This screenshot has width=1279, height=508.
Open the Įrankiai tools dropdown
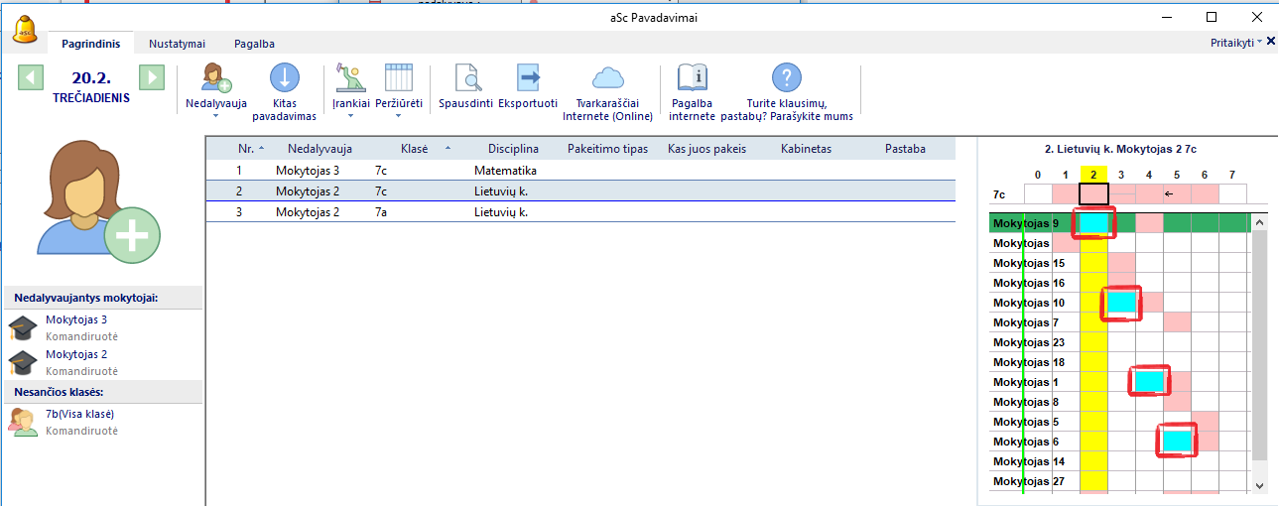click(350, 116)
